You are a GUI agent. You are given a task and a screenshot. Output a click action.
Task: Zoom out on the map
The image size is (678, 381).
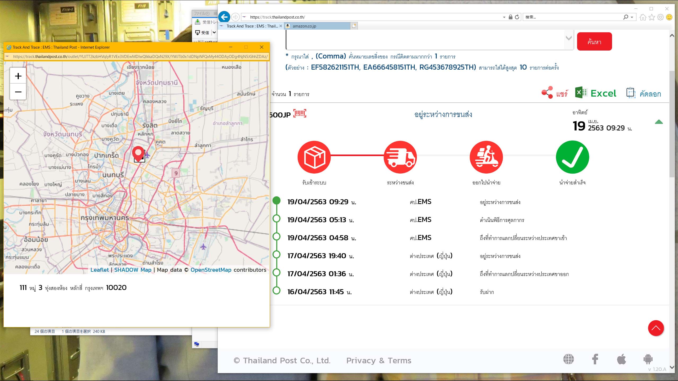pos(18,92)
